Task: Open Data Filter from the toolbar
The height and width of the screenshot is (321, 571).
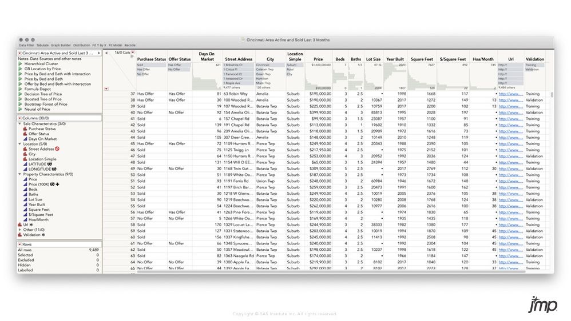Action: (x=26, y=46)
